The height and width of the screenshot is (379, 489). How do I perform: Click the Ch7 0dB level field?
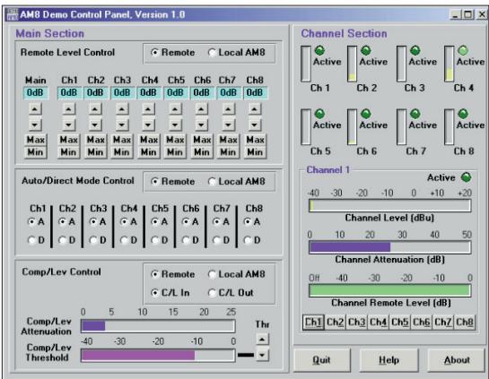(228, 93)
